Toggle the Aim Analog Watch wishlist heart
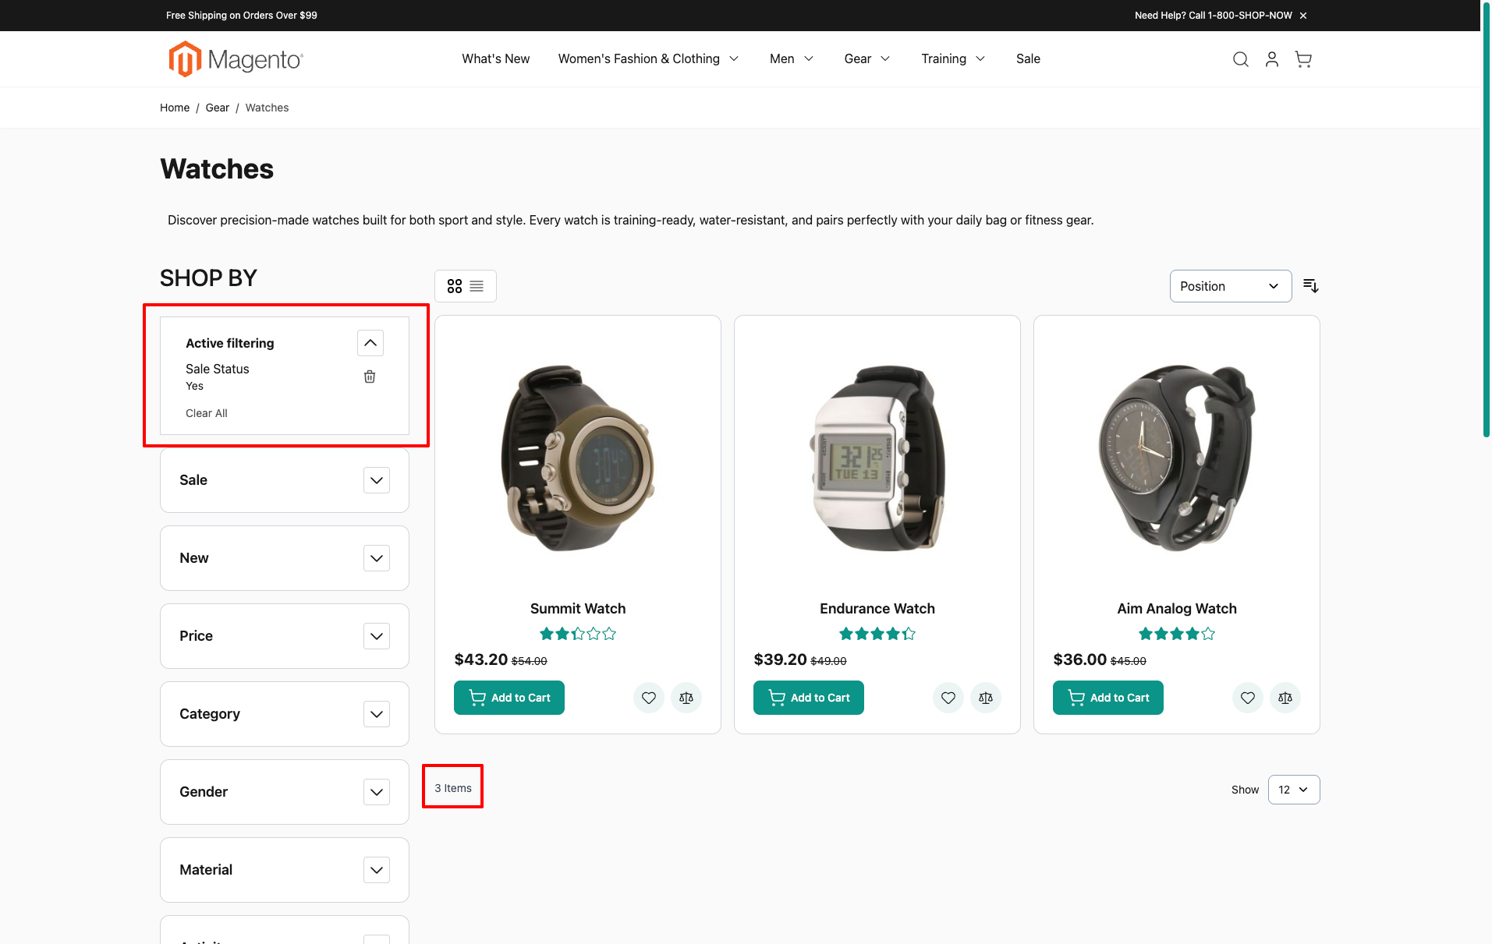This screenshot has height=944, width=1492. coord(1247,698)
